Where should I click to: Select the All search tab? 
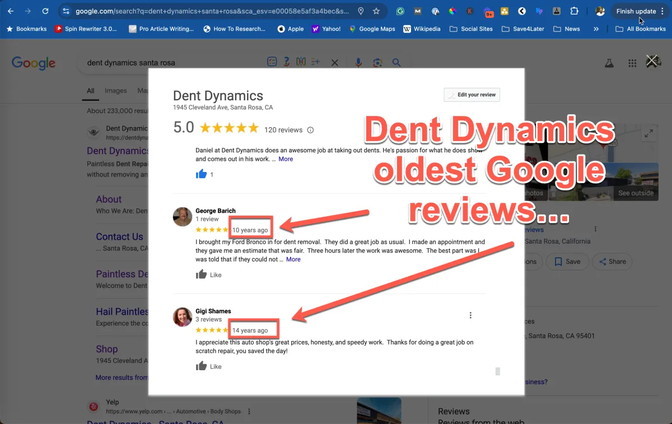click(x=90, y=91)
